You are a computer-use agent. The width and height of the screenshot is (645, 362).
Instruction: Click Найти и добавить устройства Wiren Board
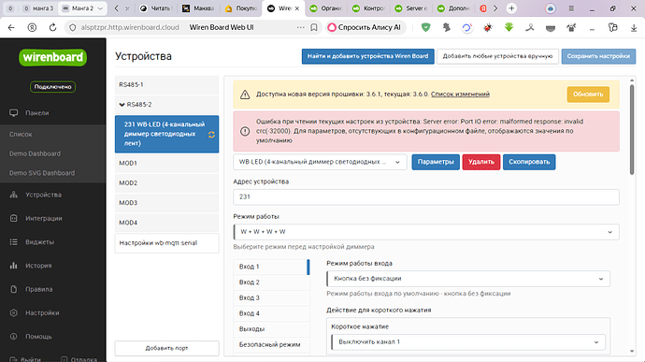(x=367, y=56)
